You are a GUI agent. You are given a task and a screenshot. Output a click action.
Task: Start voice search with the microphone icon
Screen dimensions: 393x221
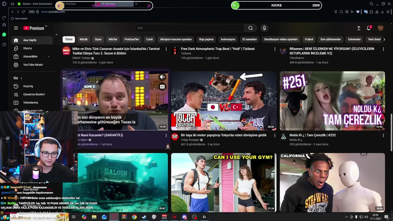264,28
